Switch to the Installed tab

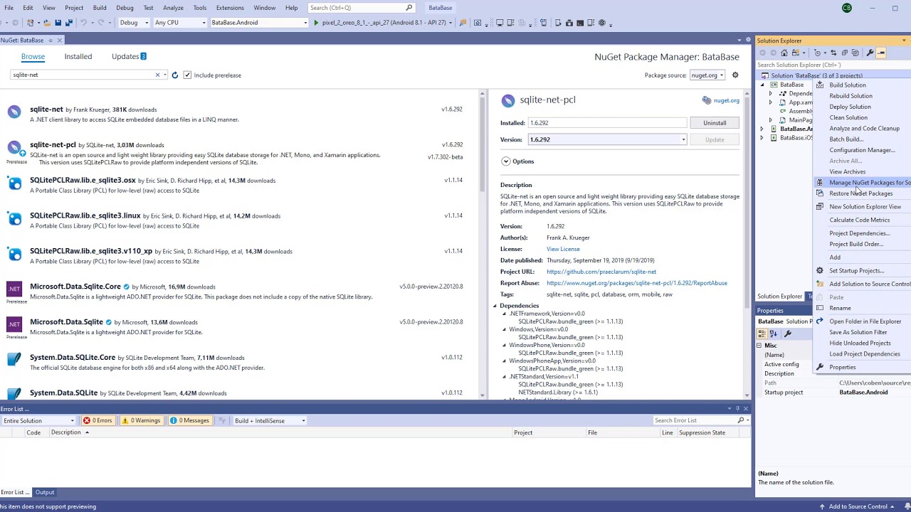coord(78,56)
